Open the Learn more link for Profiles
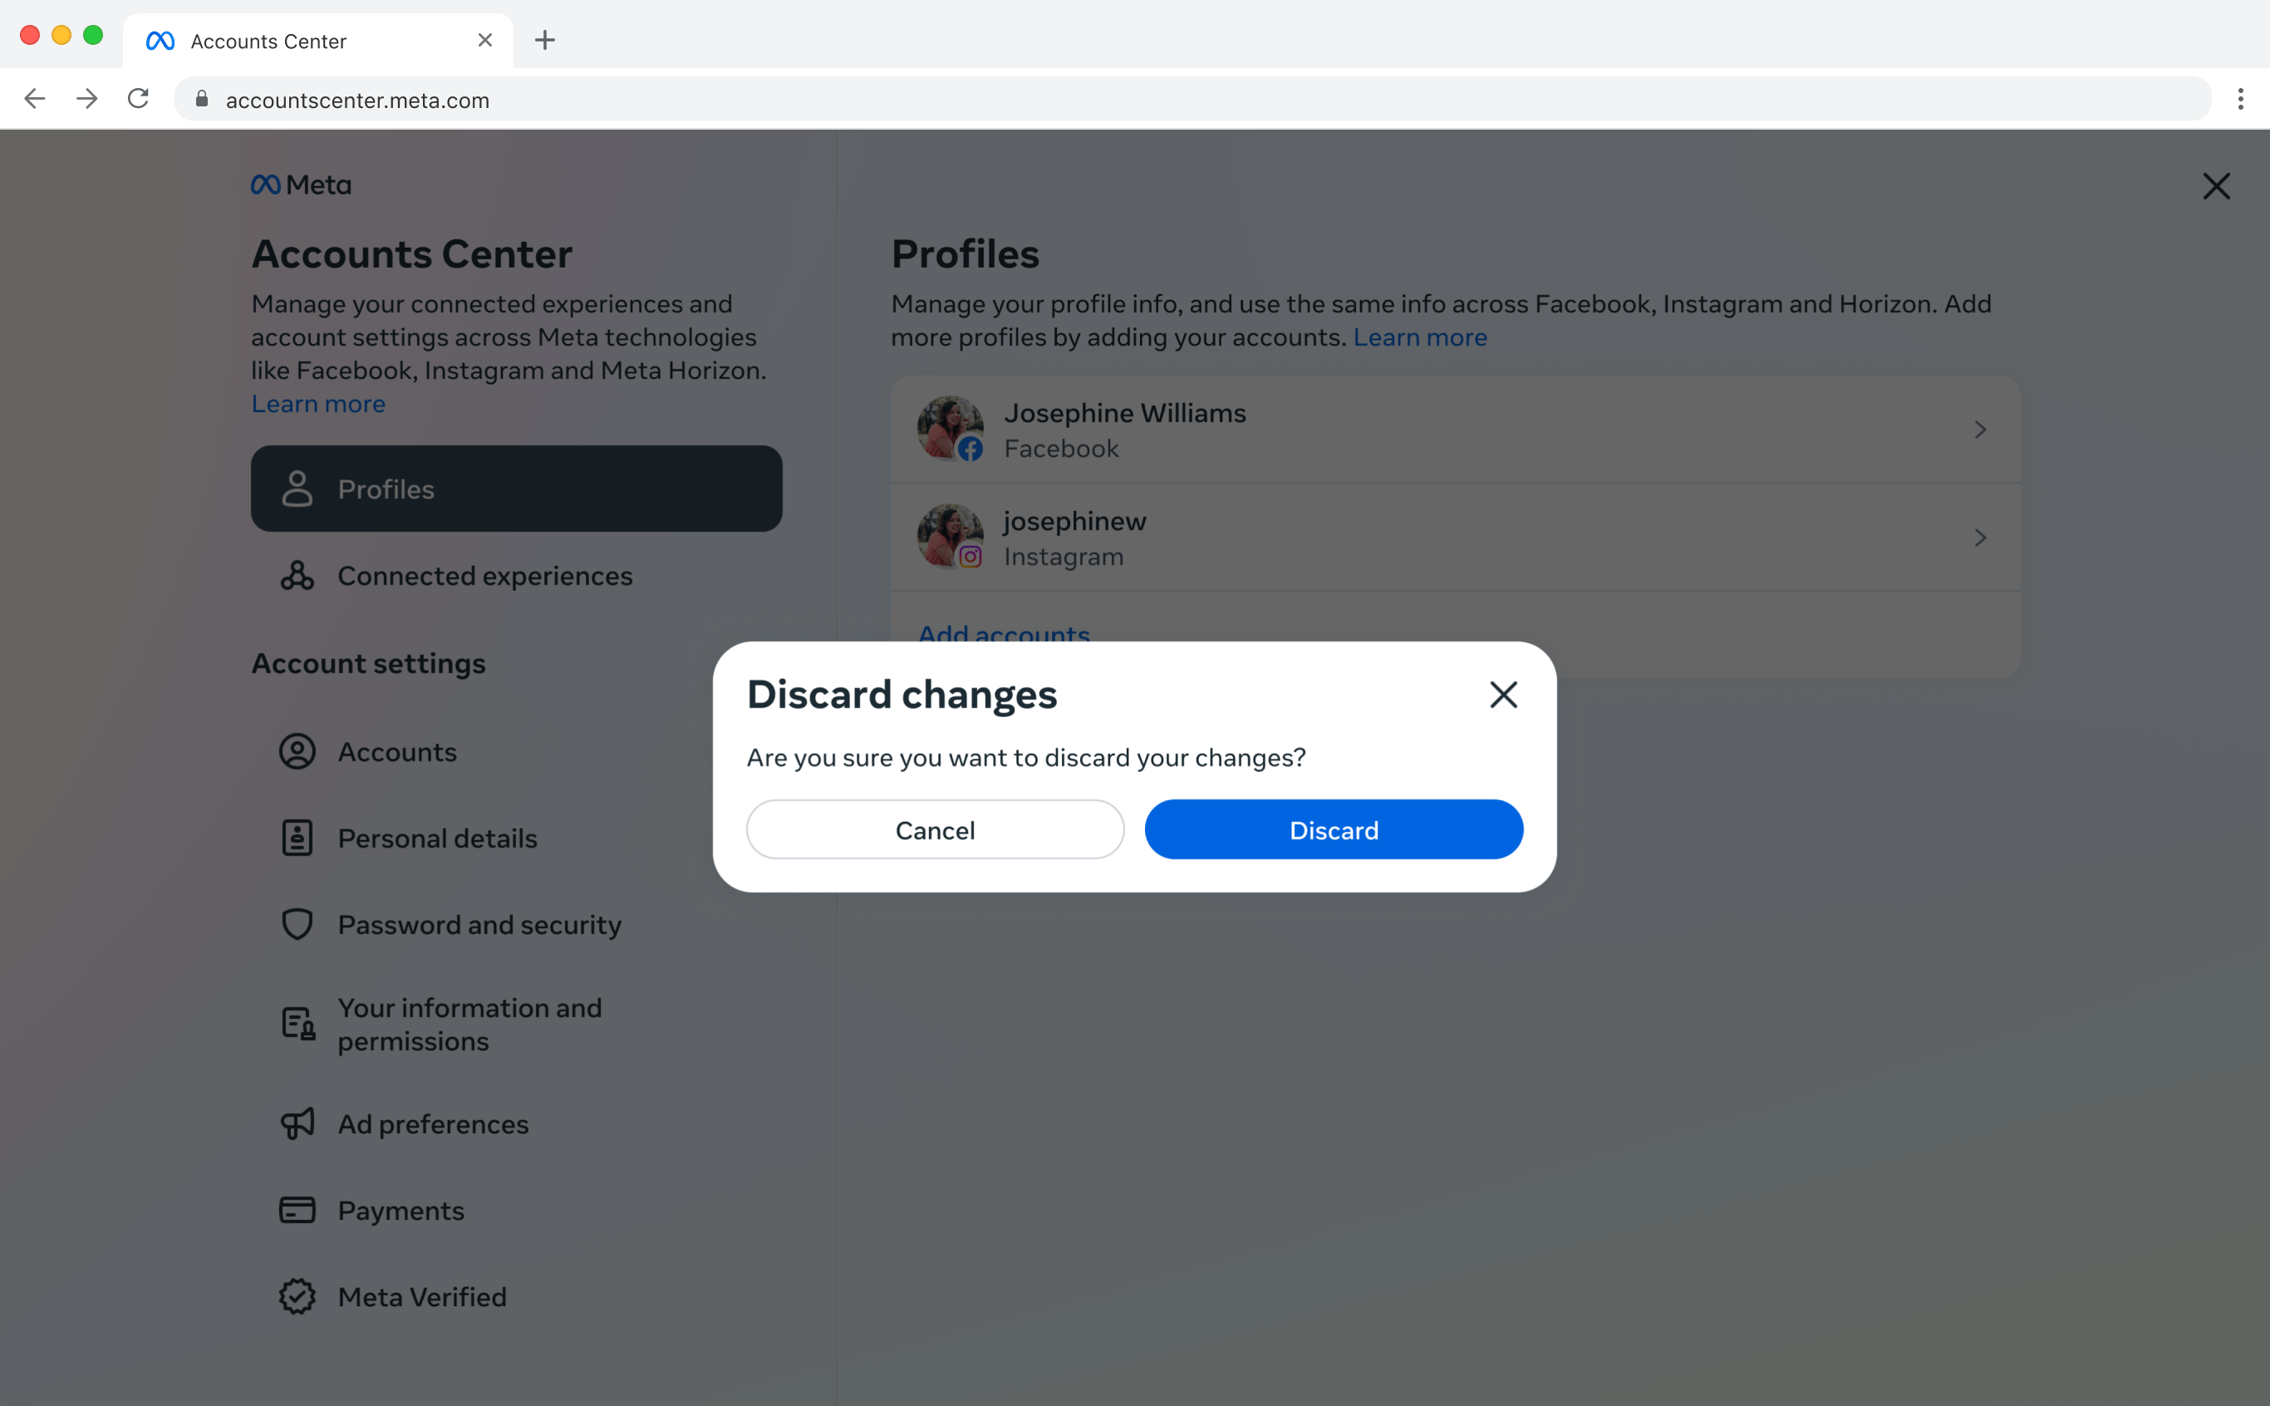 [x=1419, y=336]
